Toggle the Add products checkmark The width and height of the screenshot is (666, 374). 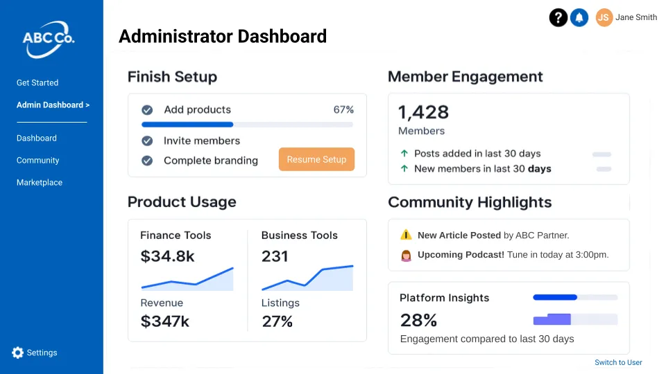(x=147, y=110)
